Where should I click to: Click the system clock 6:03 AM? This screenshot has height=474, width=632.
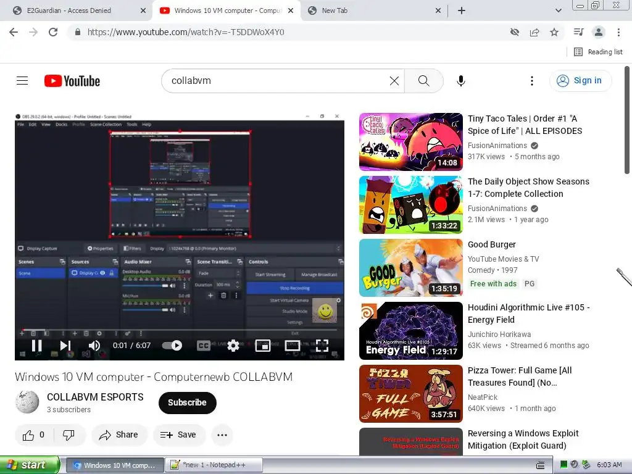click(609, 465)
